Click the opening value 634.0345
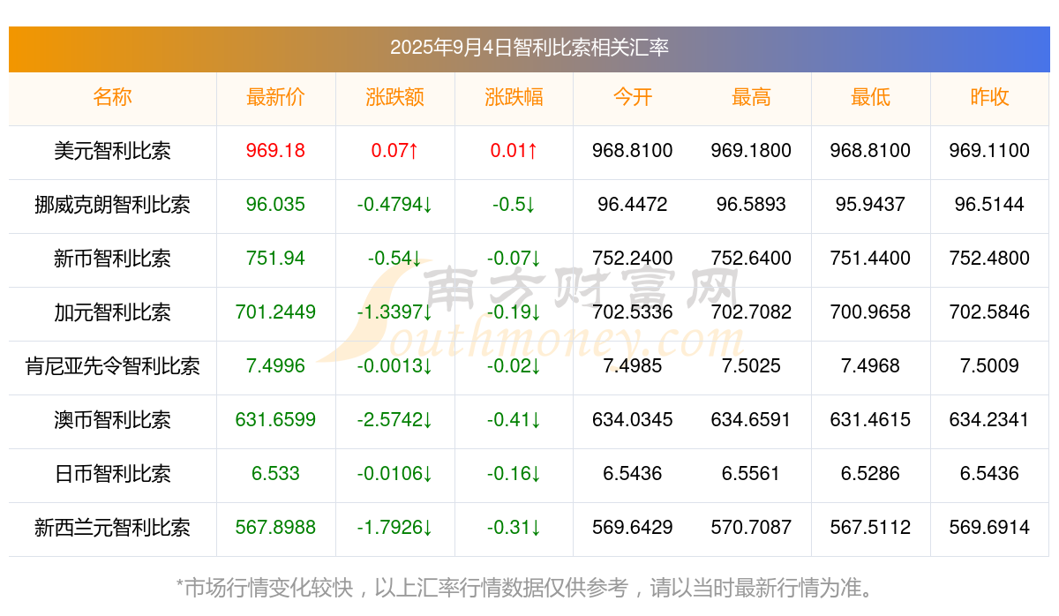 (633, 420)
